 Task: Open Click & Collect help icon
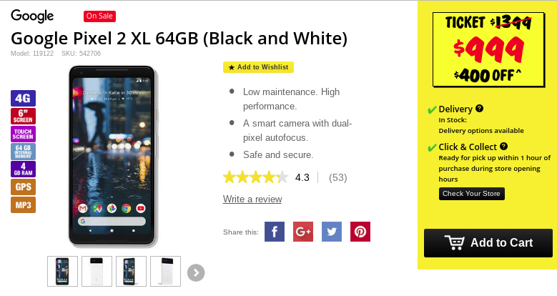503,146
